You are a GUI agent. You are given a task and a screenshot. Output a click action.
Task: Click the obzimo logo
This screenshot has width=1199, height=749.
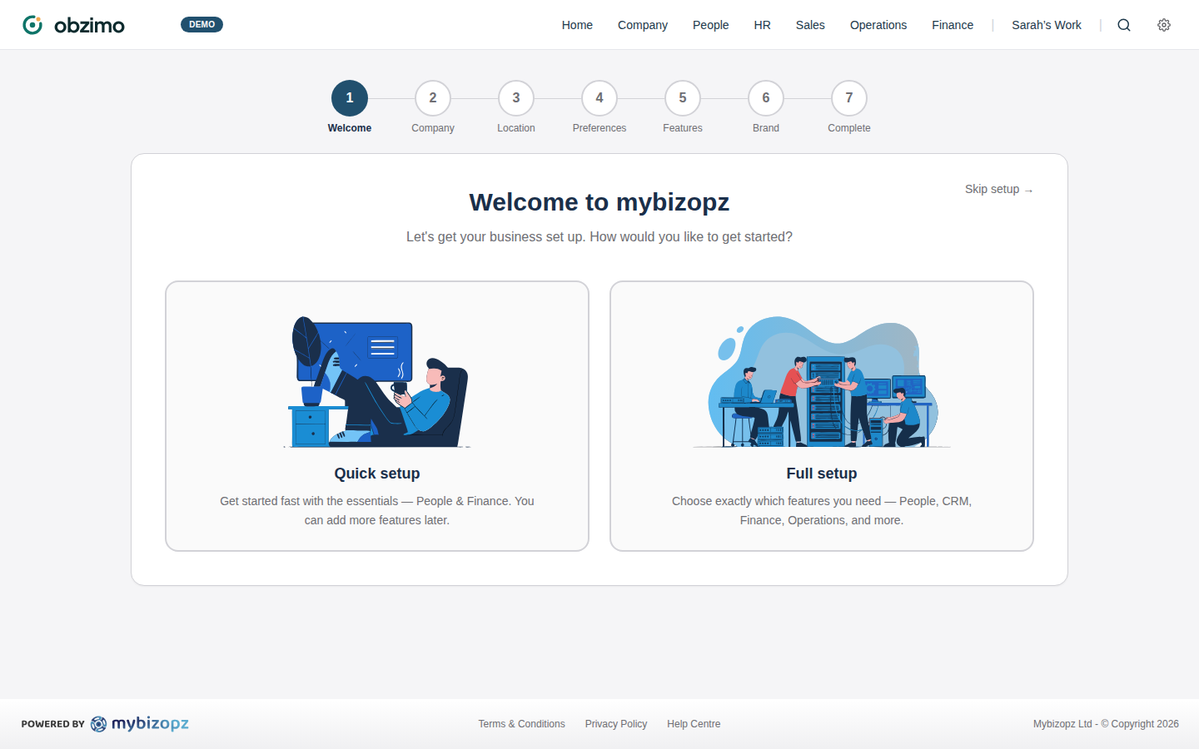coord(73,25)
